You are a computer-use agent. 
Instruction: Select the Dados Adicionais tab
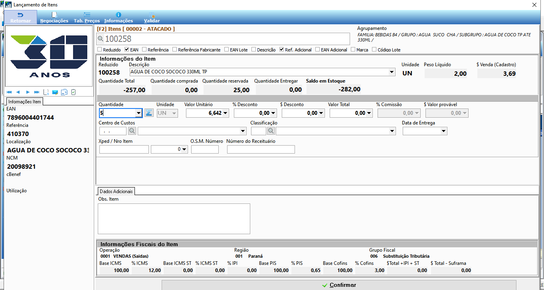(116, 191)
